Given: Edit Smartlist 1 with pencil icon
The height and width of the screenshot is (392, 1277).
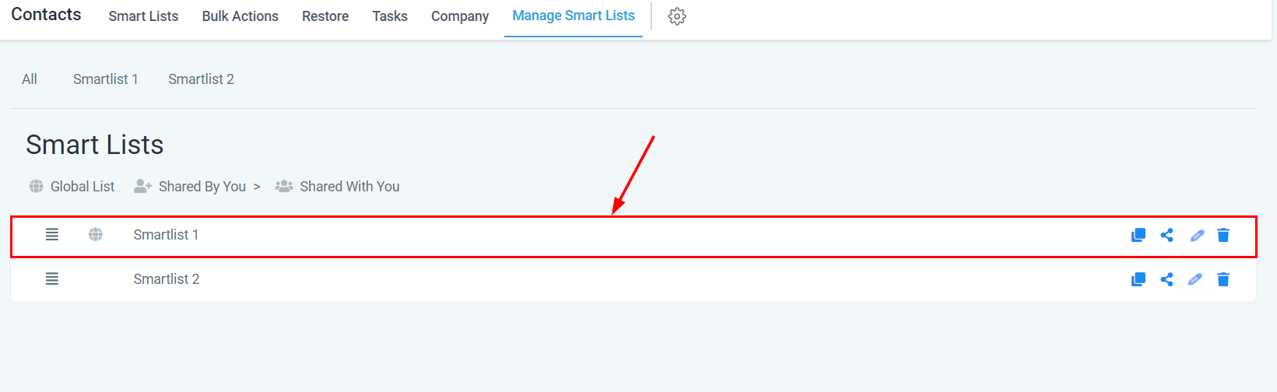Looking at the screenshot, I should click(1197, 235).
